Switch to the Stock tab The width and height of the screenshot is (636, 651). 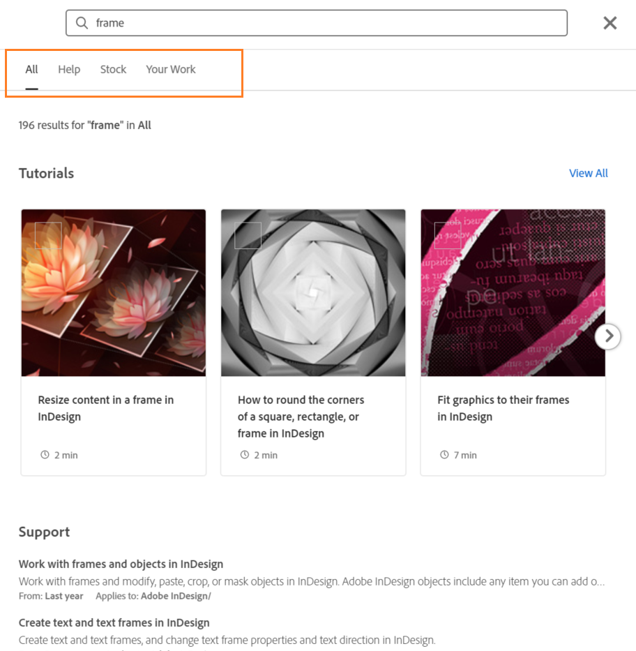pyautogui.click(x=113, y=69)
